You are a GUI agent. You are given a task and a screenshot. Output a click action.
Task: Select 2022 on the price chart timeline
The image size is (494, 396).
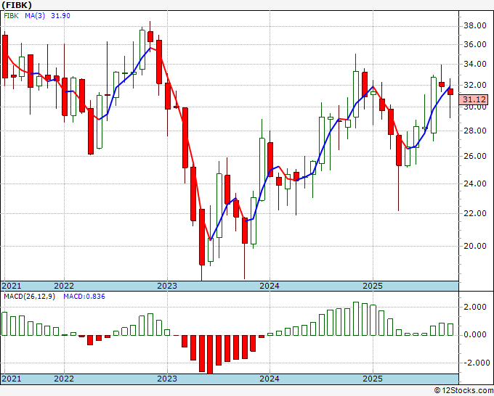[64, 286]
